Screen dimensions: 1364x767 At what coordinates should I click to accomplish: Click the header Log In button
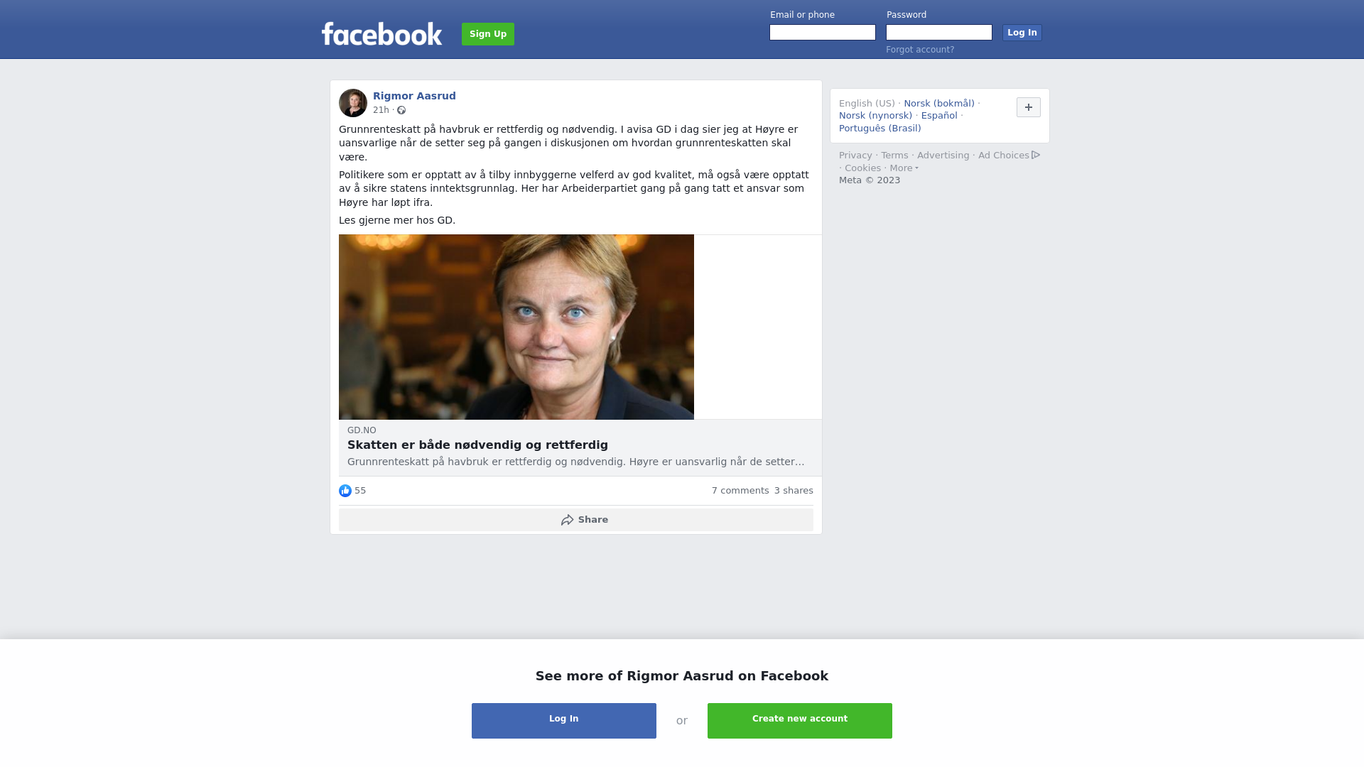click(x=1022, y=33)
